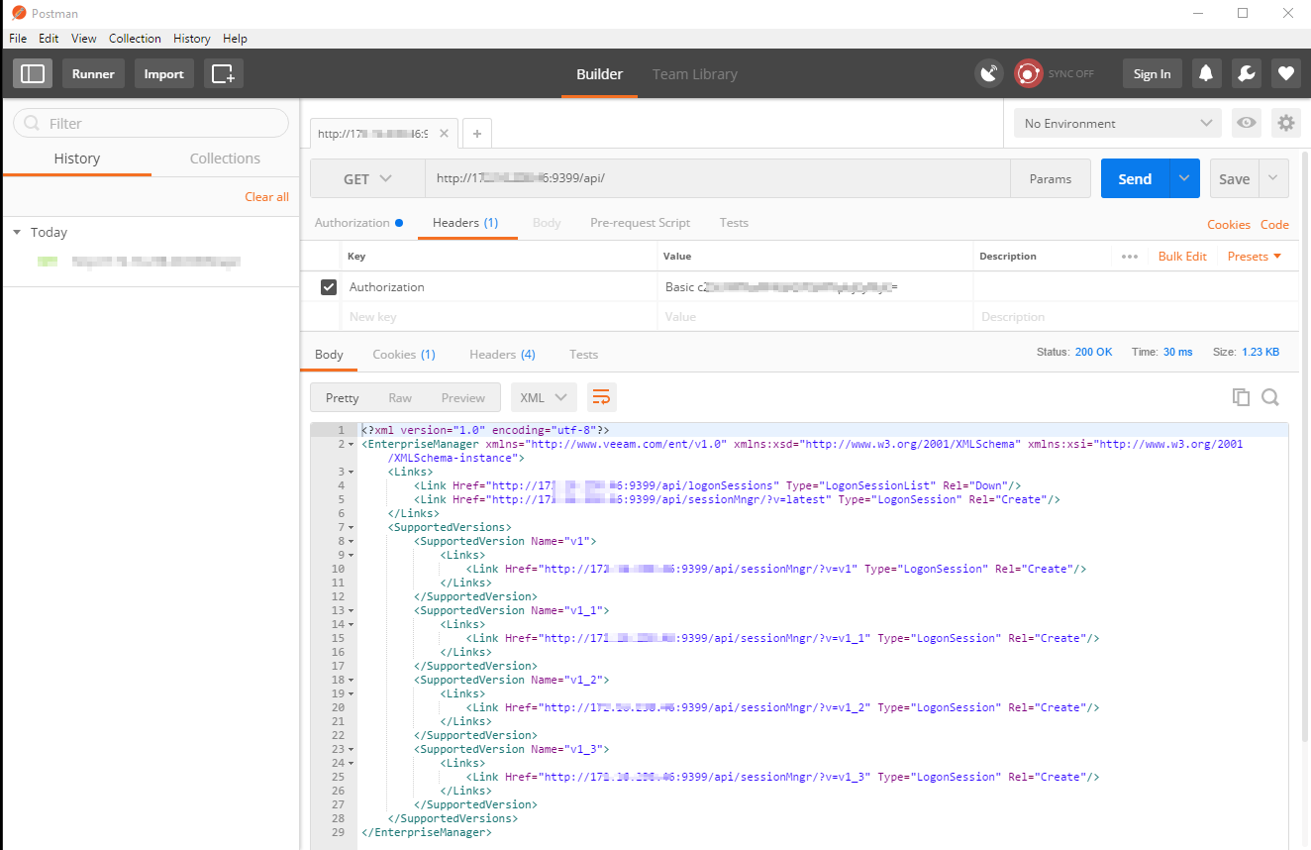Toggle line wrap icon in response
This screenshot has height=850, width=1311.
pos(601,397)
